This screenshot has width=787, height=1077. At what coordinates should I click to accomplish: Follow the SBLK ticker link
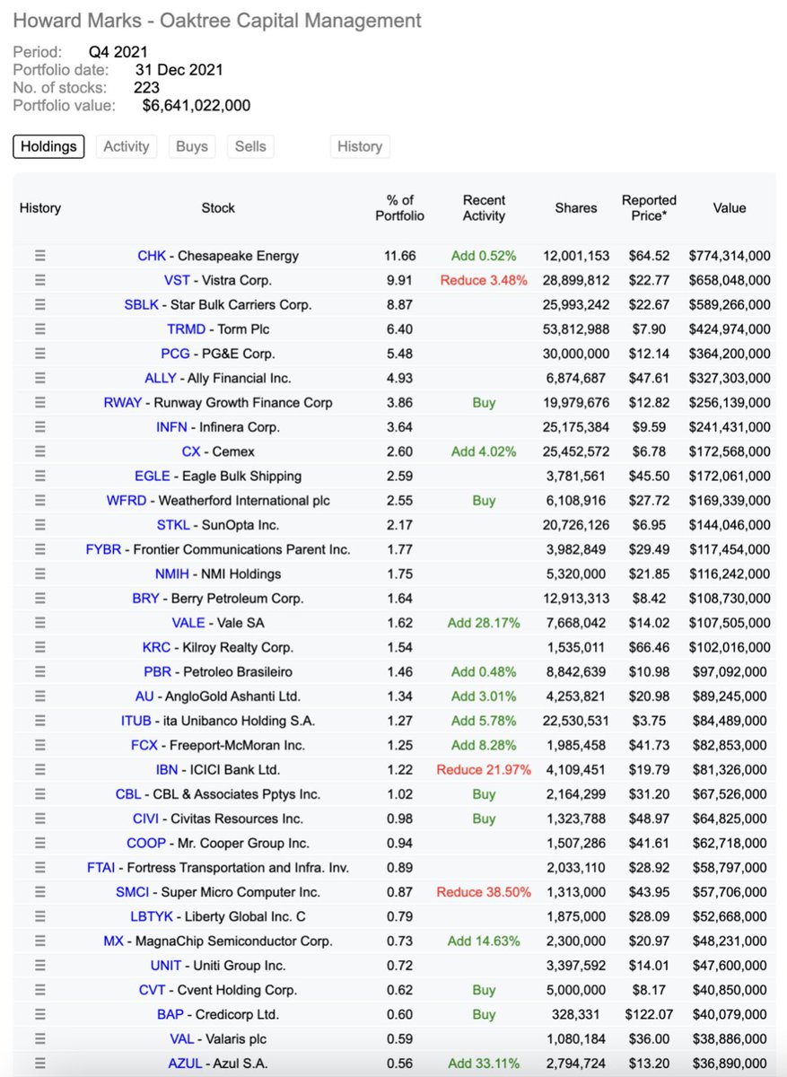coord(141,304)
